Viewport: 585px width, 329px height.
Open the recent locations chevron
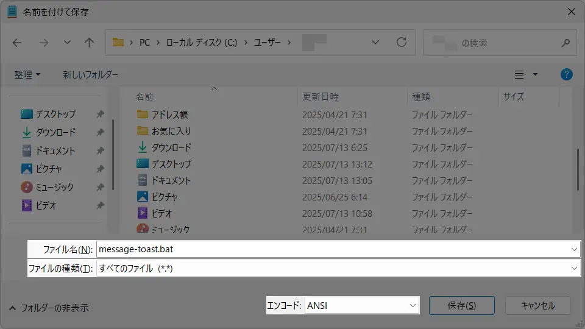[67, 43]
